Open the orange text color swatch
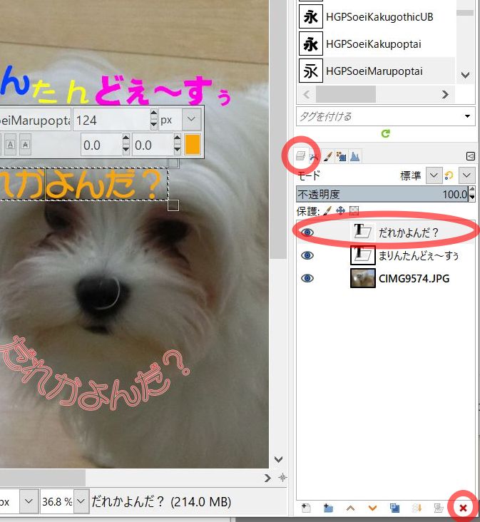The width and height of the screenshot is (480, 522). tap(193, 145)
